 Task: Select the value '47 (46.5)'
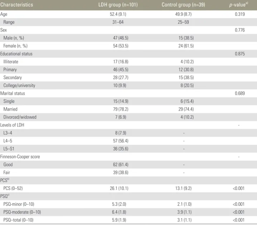click(121, 38)
